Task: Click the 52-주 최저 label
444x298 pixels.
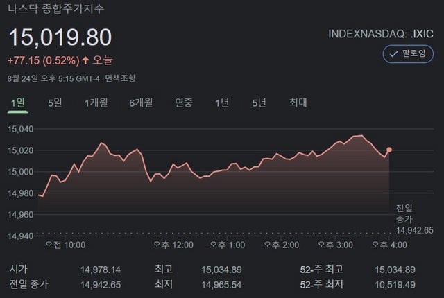Action: pyautogui.click(x=322, y=284)
